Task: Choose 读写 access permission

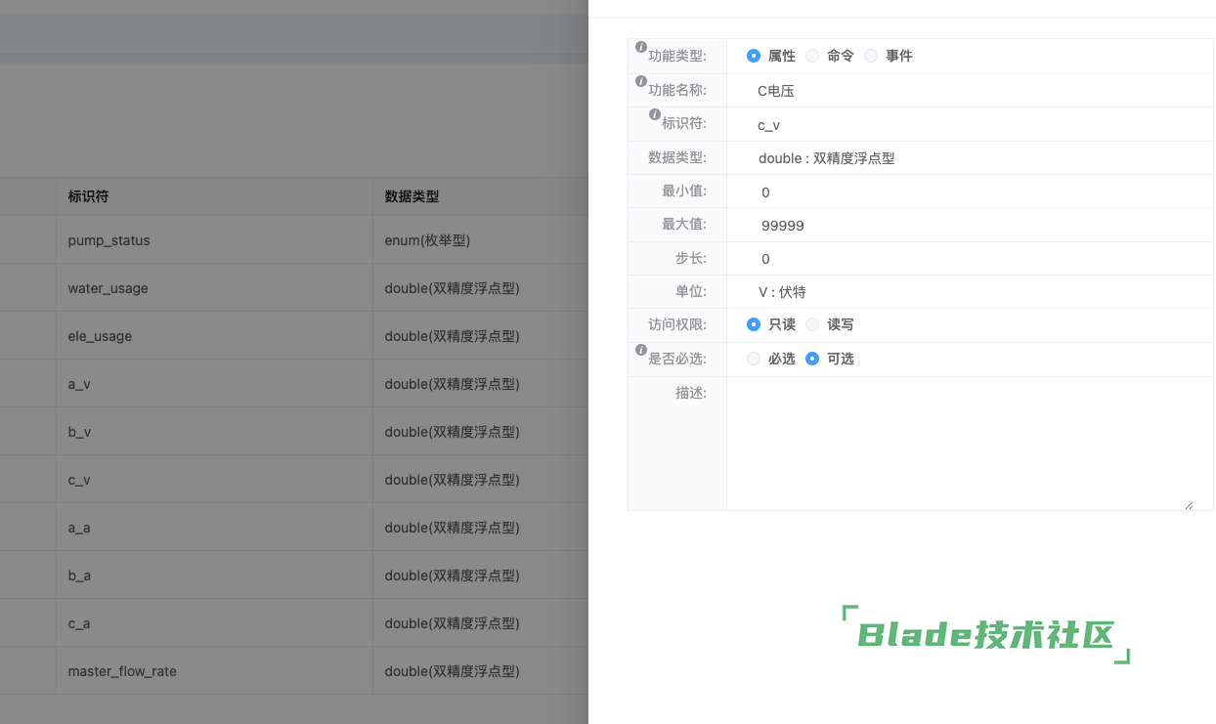Action: coord(812,324)
